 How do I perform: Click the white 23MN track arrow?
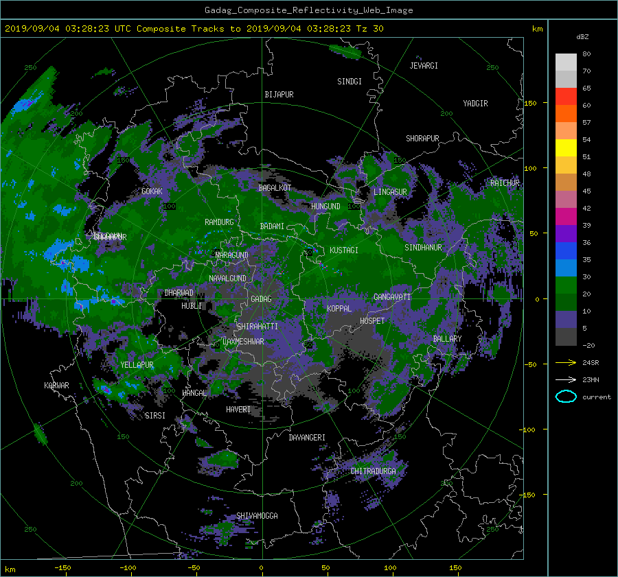(566, 379)
